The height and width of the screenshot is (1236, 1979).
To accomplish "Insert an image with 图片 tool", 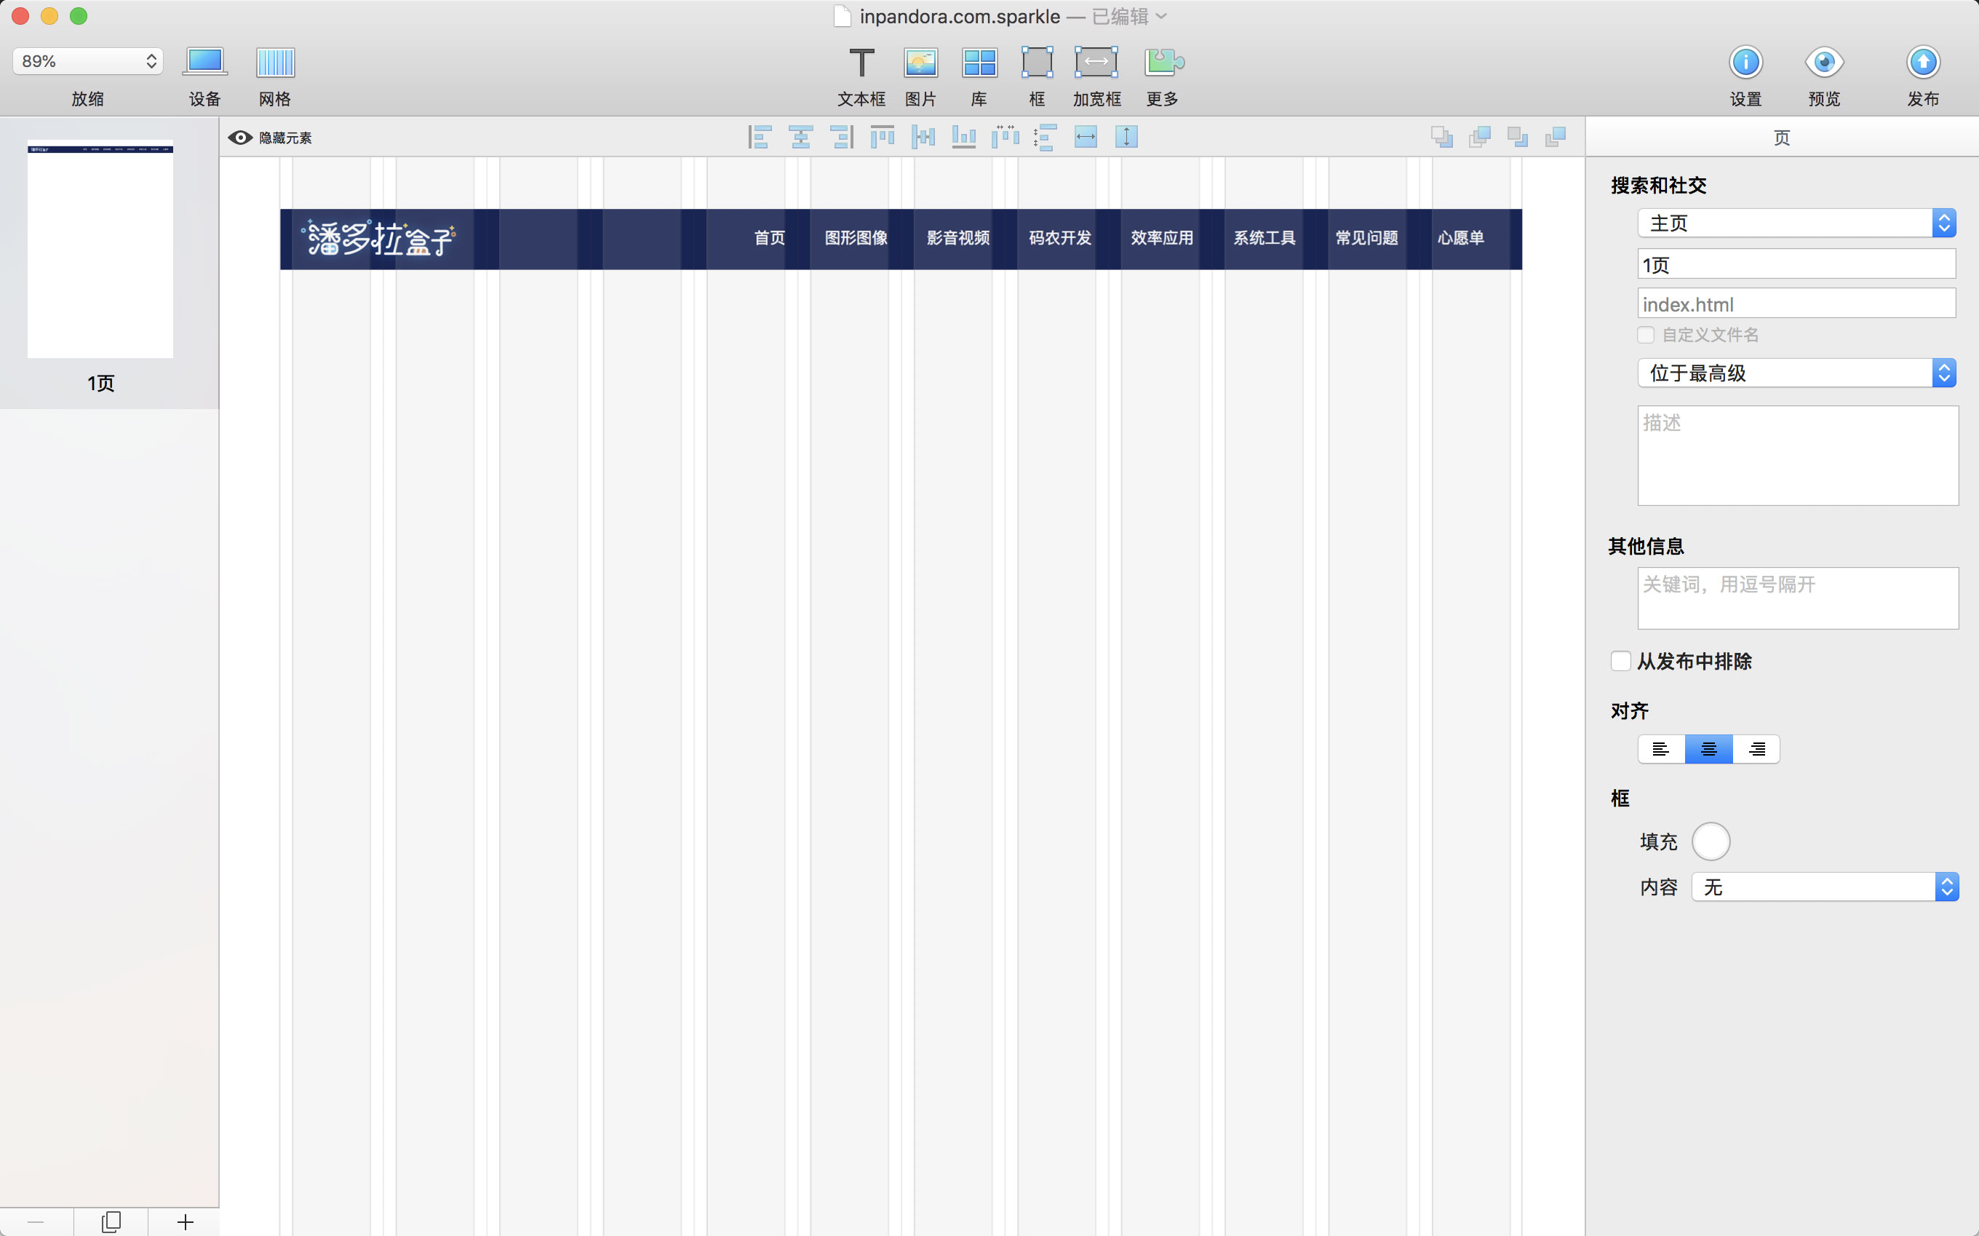I will (x=920, y=63).
